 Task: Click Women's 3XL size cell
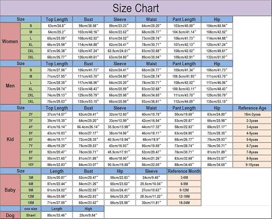[31, 57]
